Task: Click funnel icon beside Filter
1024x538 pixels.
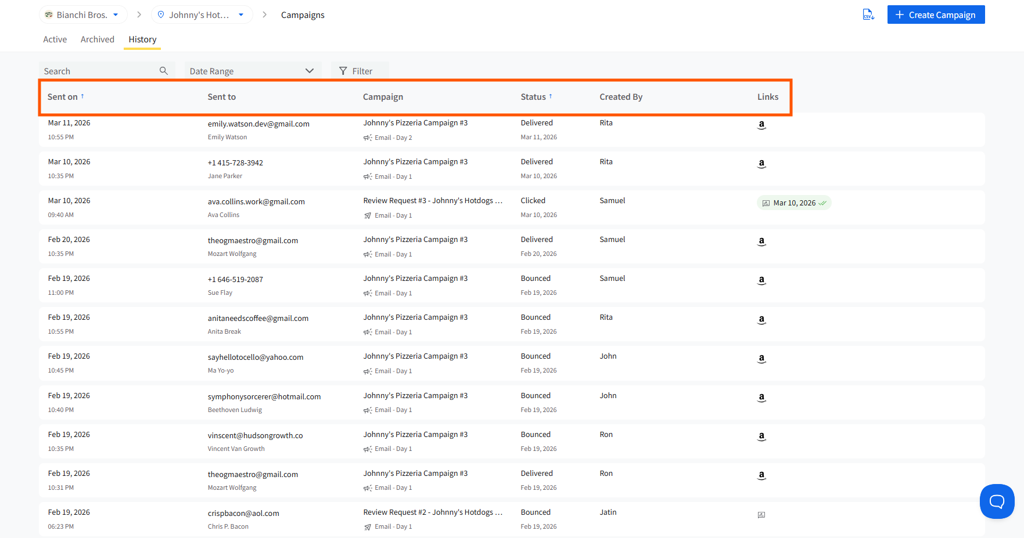Action: [x=343, y=71]
